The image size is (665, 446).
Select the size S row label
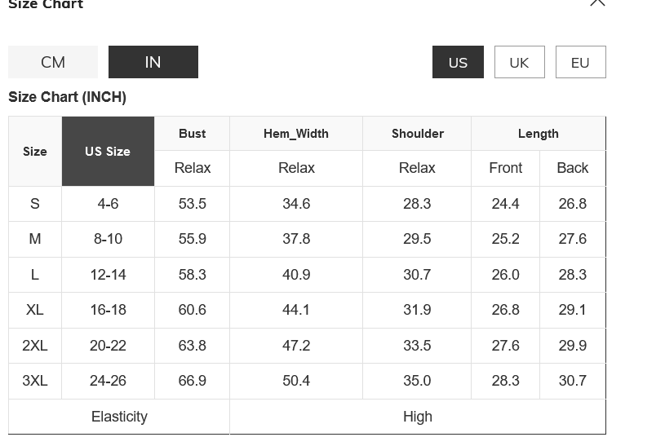(x=35, y=204)
